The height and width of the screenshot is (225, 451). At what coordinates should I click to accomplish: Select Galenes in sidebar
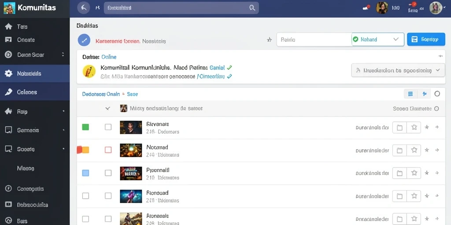click(x=35, y=92)
